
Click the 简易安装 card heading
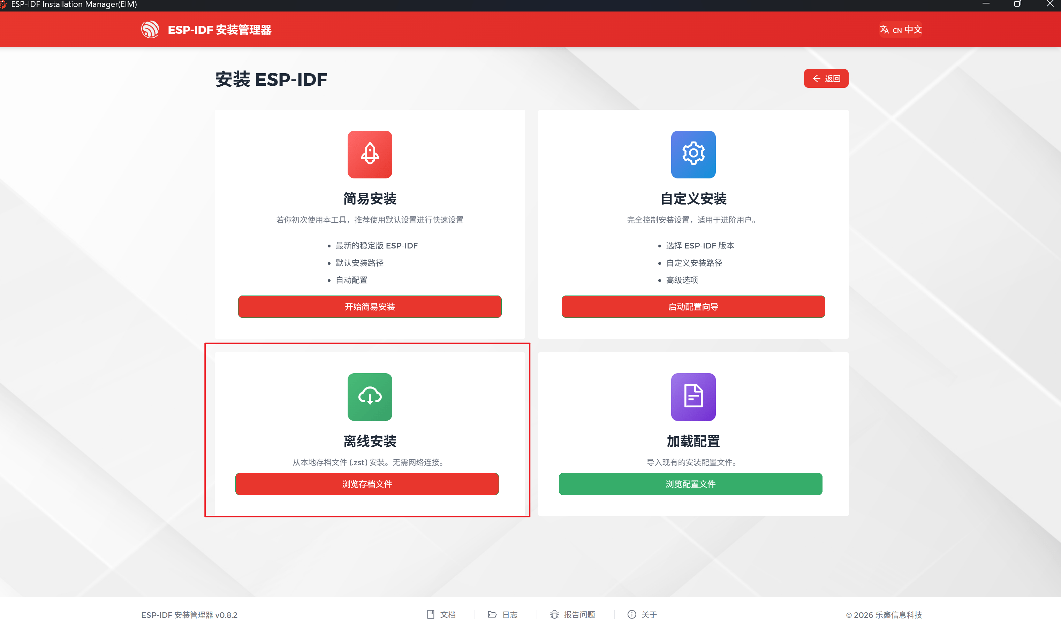tap(369, 198)
